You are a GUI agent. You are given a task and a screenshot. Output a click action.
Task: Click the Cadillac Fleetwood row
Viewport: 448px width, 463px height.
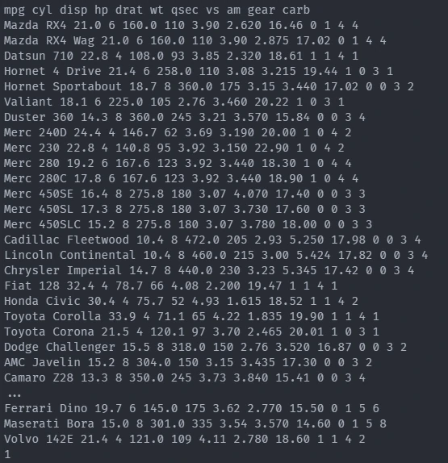pos(212,240)
